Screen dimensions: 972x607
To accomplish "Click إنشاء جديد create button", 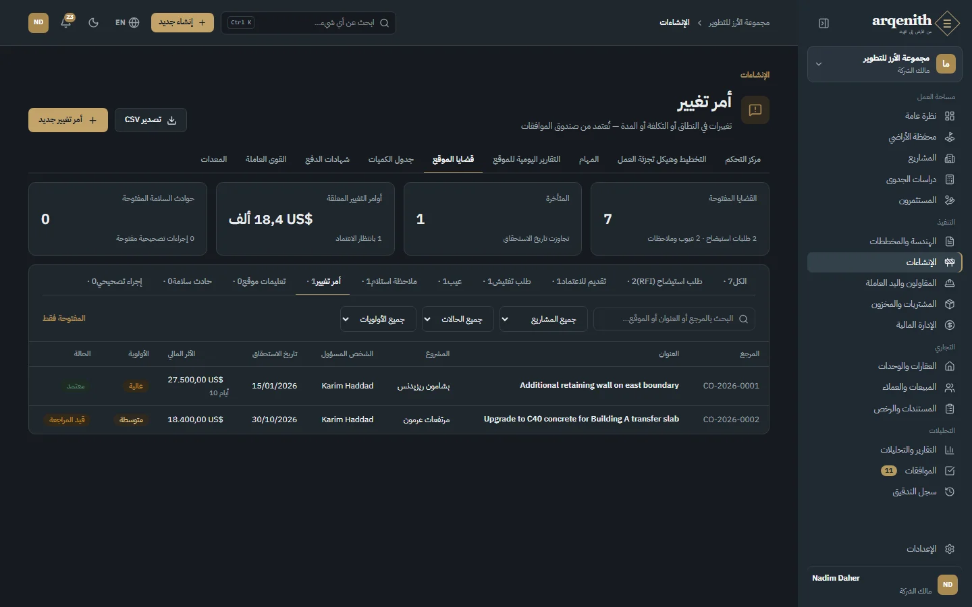I will 182,22.
